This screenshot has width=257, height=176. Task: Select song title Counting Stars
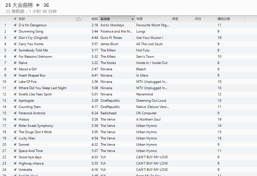(29, 107)
